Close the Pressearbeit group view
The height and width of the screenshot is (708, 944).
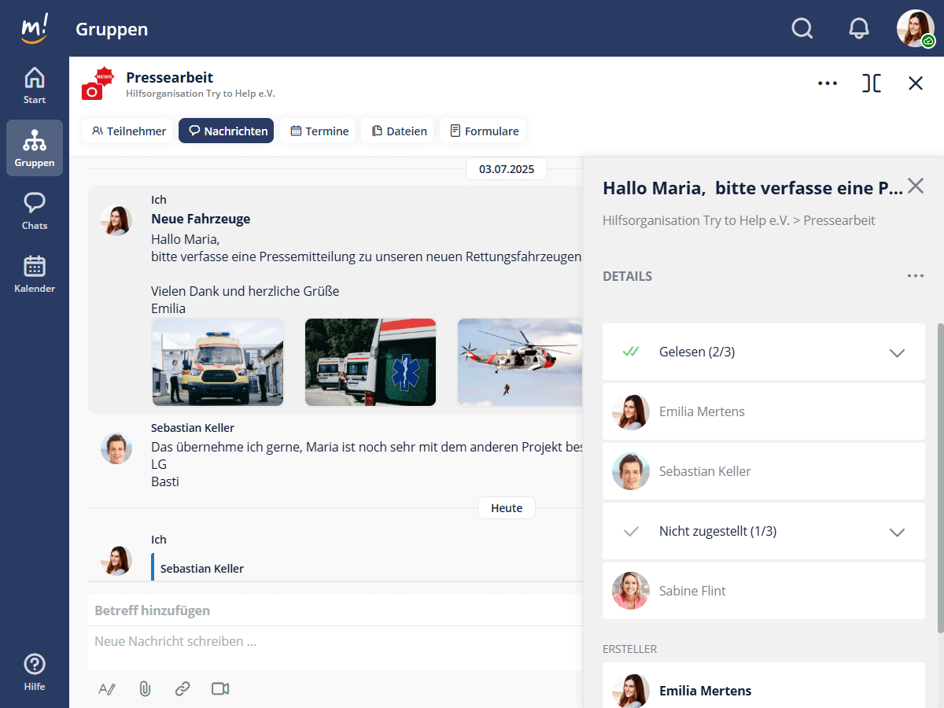click(x=916, y=83)
